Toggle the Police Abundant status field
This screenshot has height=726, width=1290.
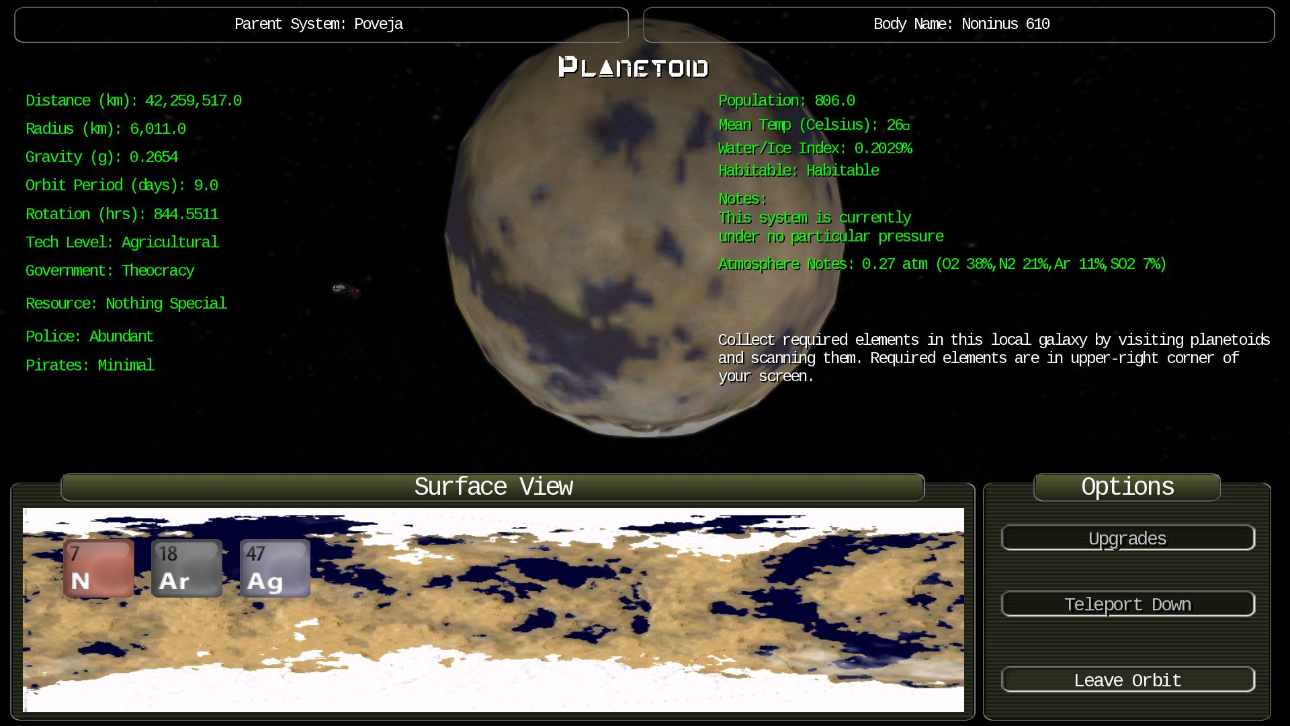(89, 336)
